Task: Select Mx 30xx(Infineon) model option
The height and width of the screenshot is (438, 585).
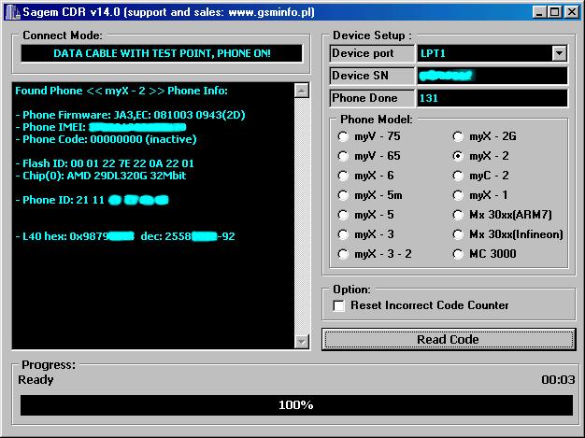Action: [x=458, y=234]
